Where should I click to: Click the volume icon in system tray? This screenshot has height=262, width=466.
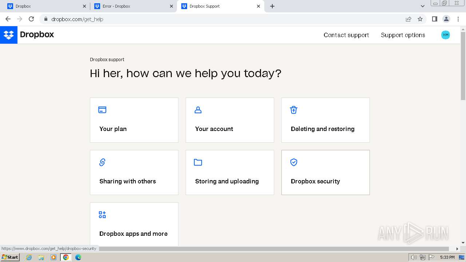tap(414, 257)
